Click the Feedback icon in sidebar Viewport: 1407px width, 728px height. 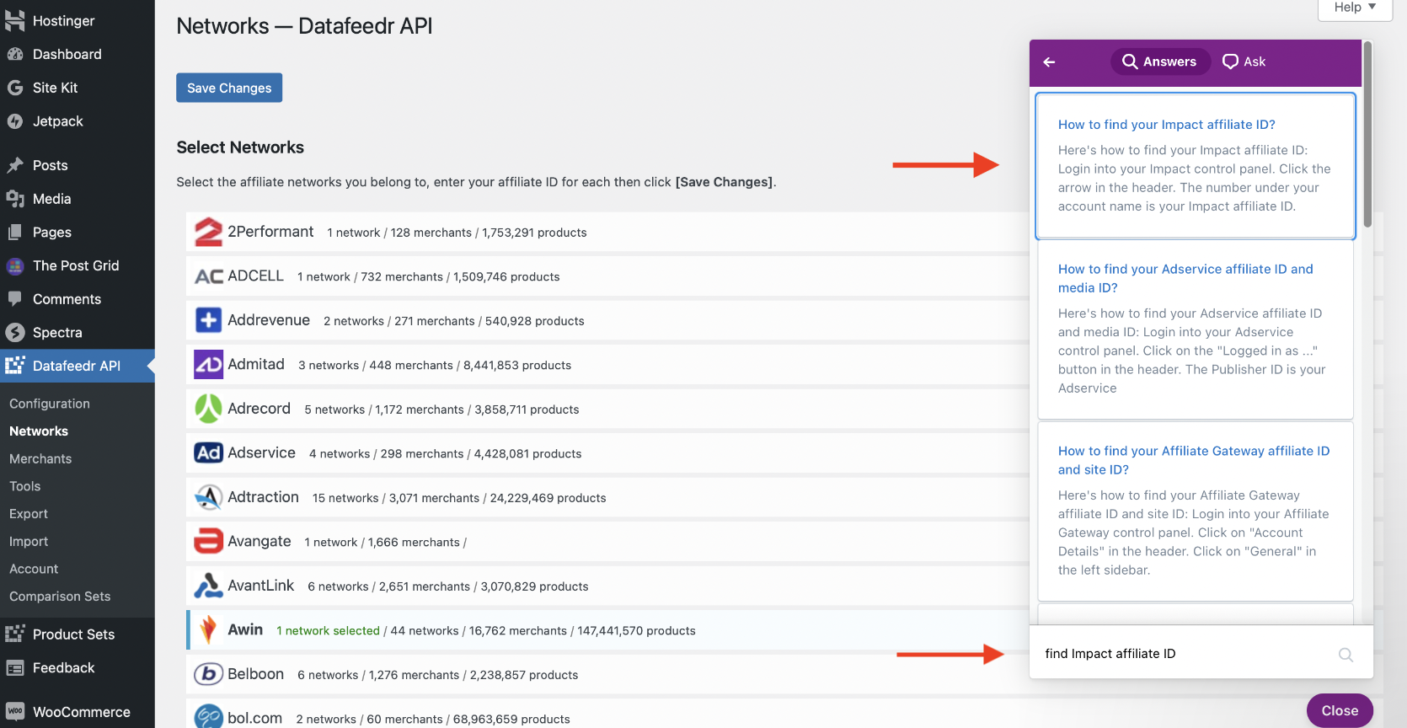pos(15,668)
